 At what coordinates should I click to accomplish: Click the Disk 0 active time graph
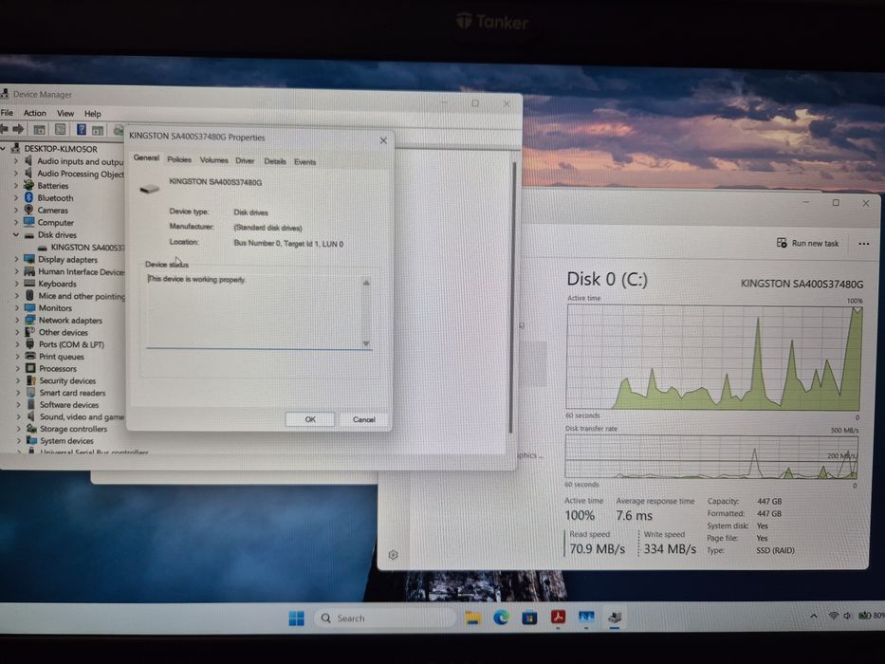(x=714, y=358)
